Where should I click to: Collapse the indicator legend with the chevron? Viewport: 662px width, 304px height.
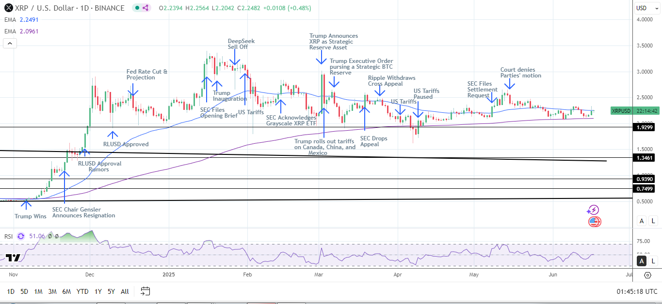pos(10,43)
